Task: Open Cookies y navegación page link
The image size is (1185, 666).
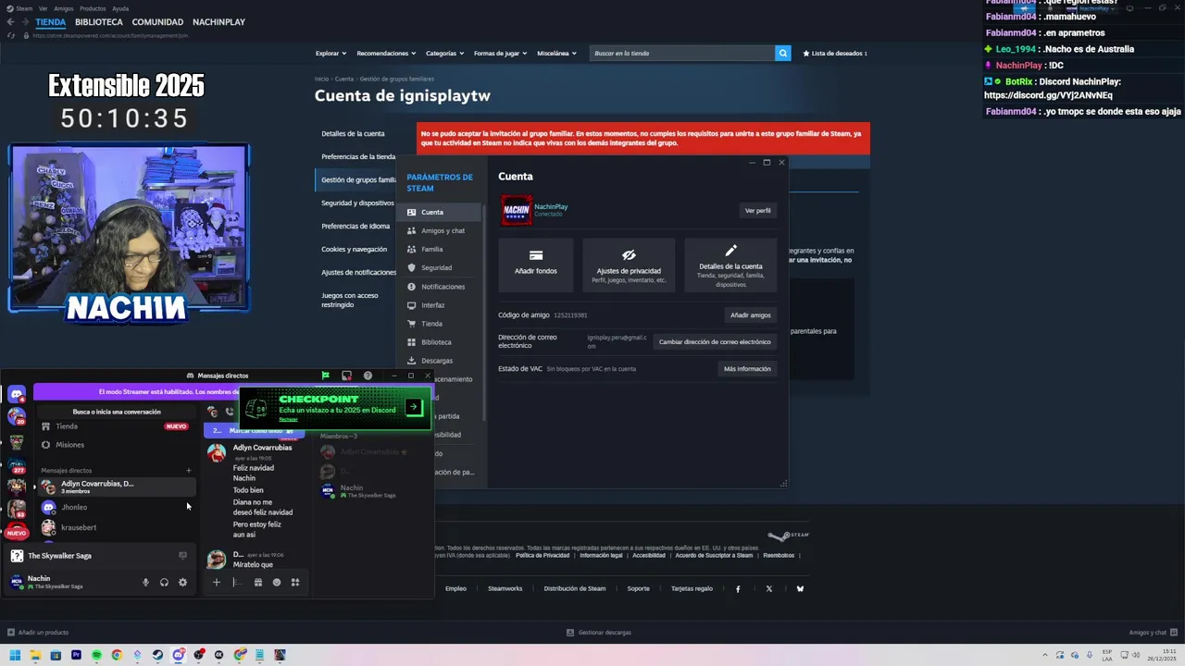Action: (354, 249)
